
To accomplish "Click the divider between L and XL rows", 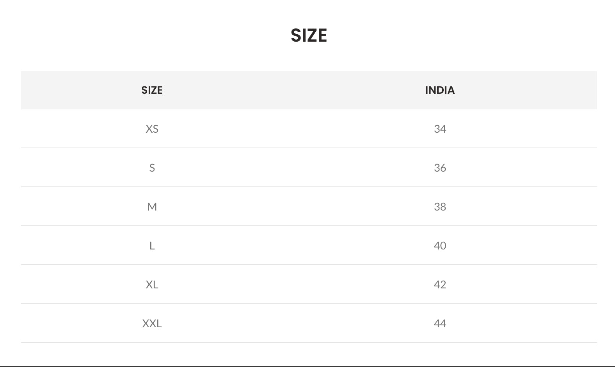I will [309, 265].
